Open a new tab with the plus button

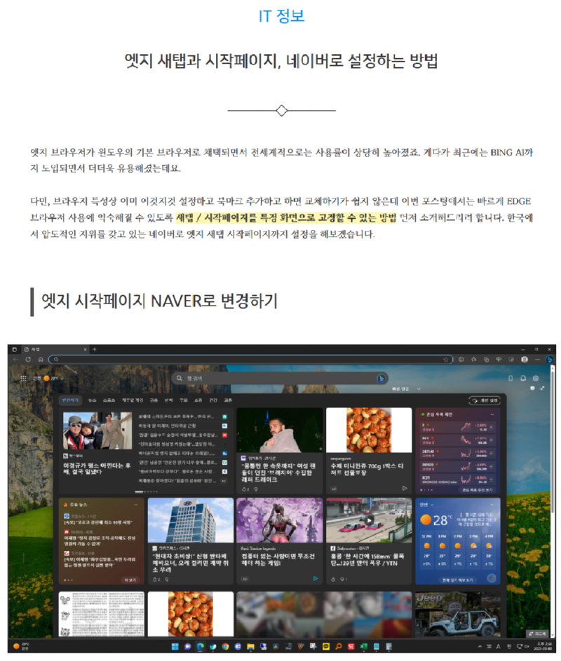[x=95, y=350]
